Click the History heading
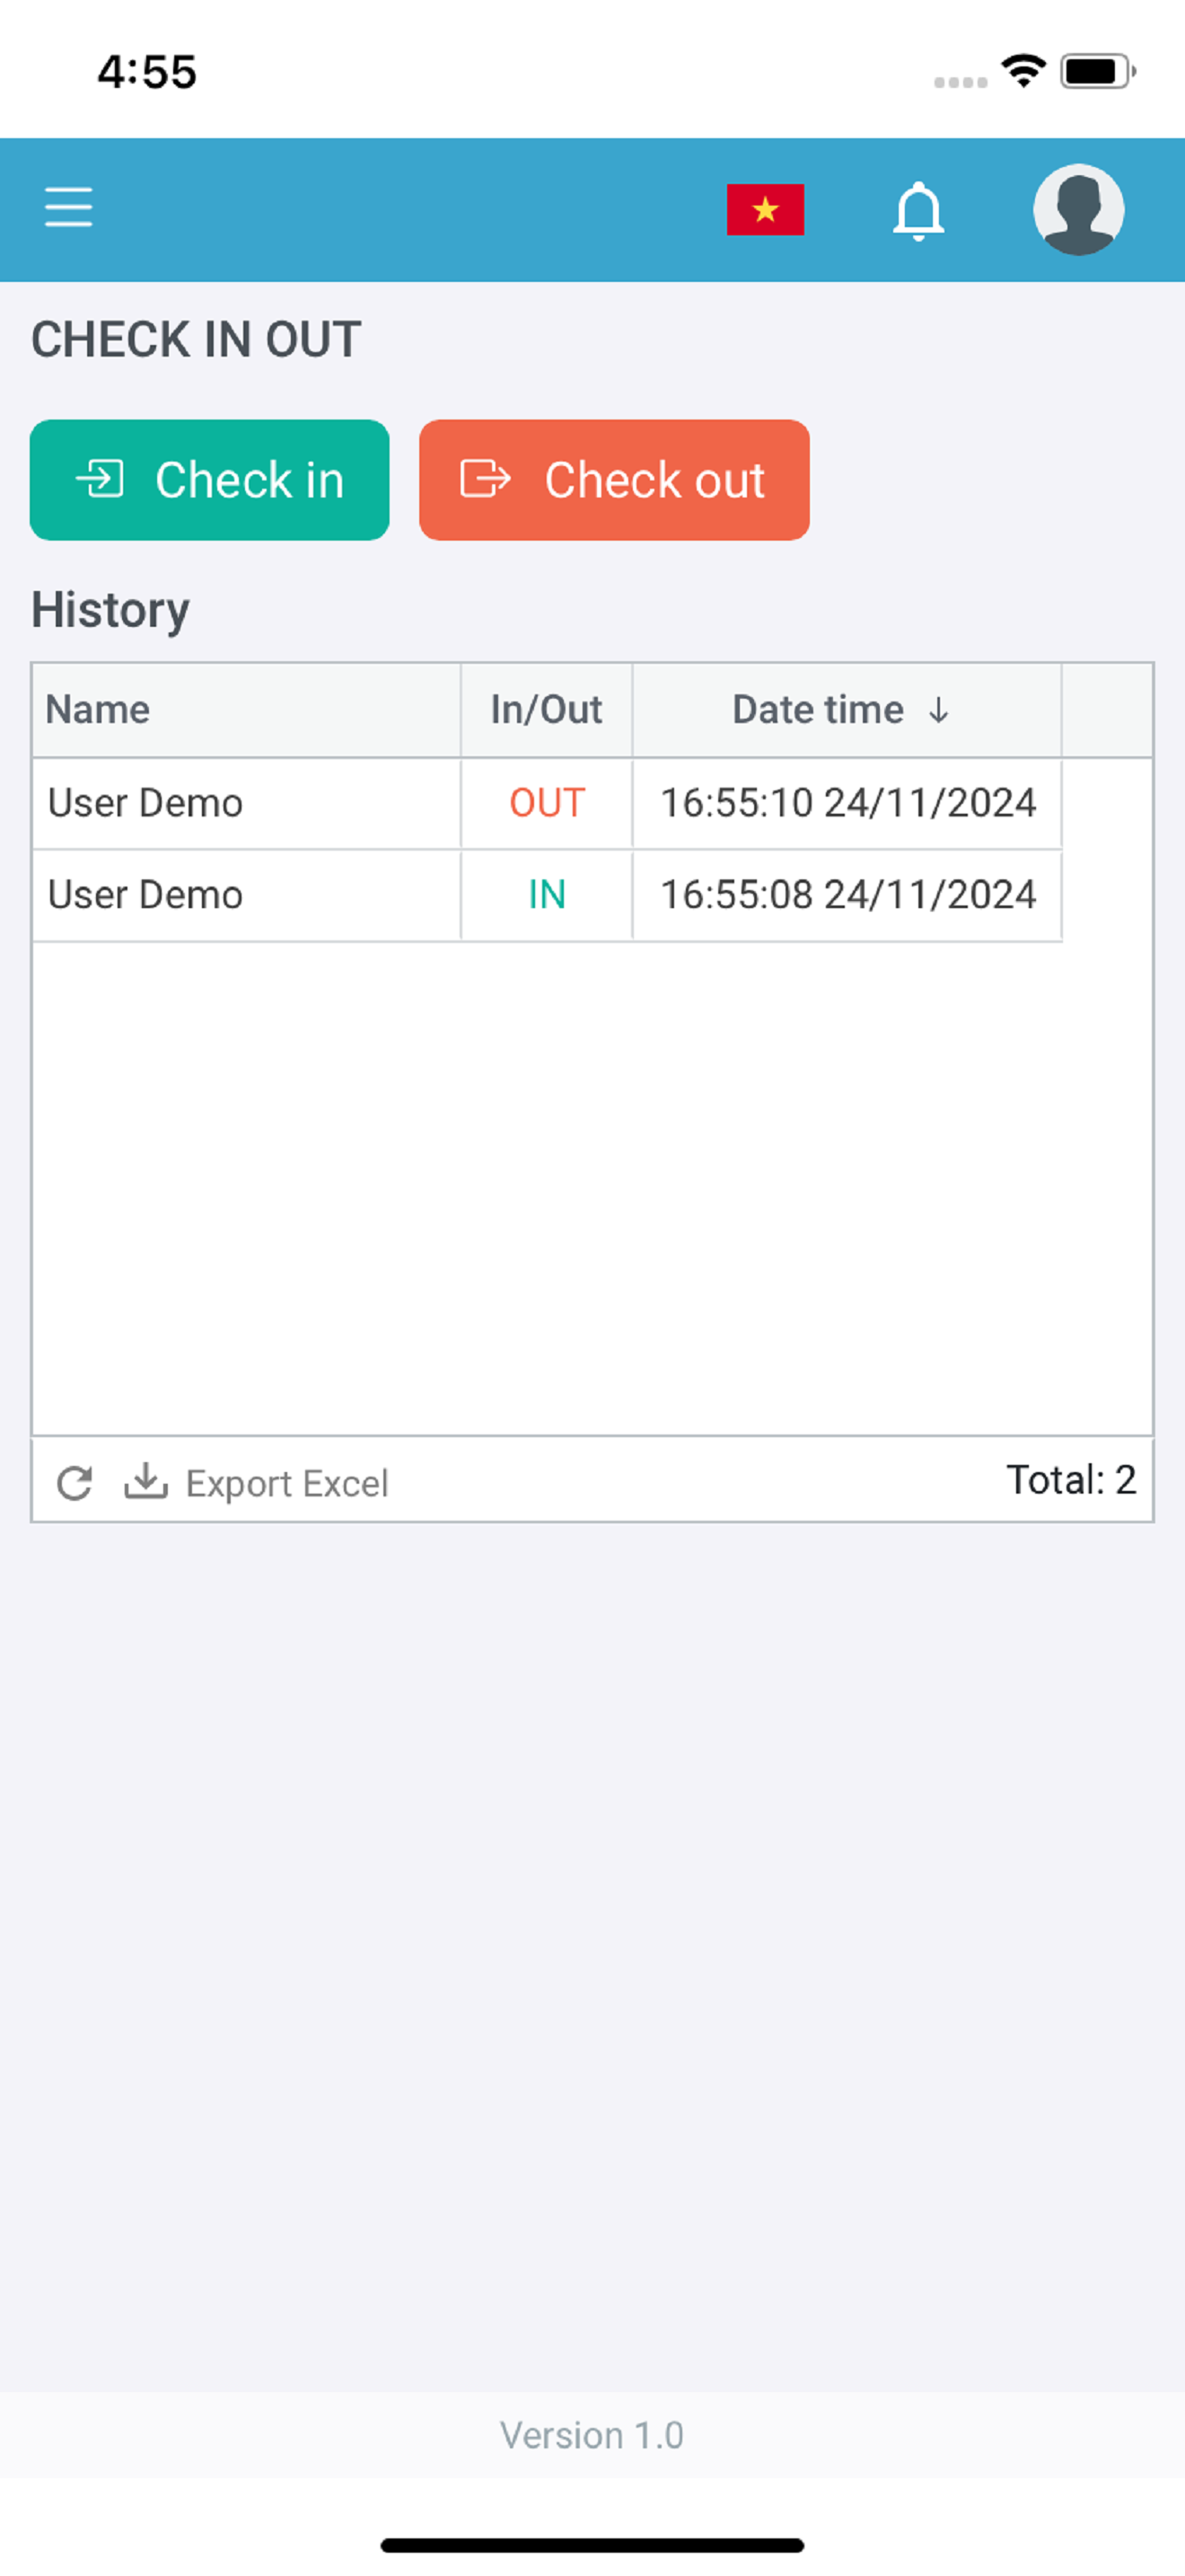The width and height of the screenshot is (1185, 2576). point(111,610)
